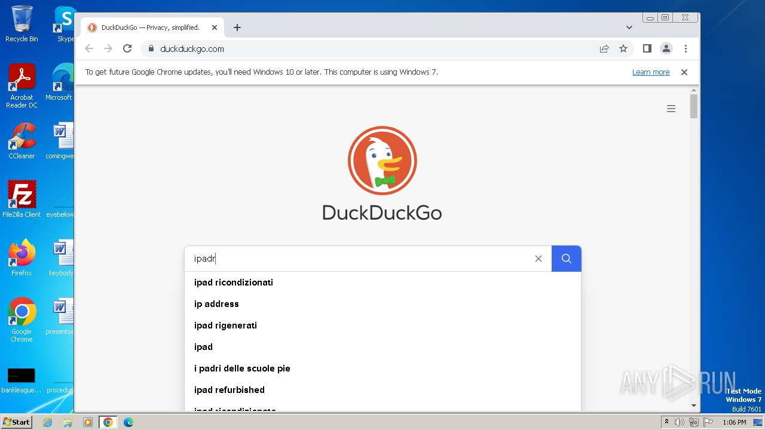Open File Explorer from the taskbar
Image resolution: width=765 pixels, height=430 pixels.
68,422
